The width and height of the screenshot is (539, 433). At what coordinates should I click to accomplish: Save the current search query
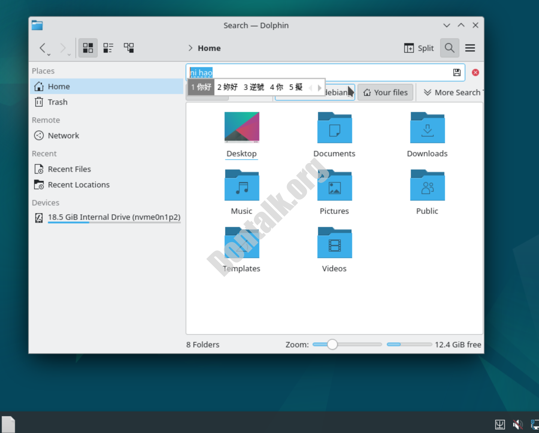coord(457,72)
